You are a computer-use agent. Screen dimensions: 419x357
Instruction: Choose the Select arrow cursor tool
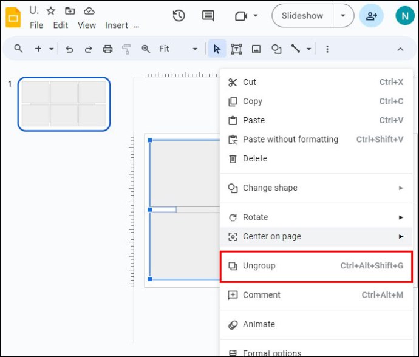(217, 49)
